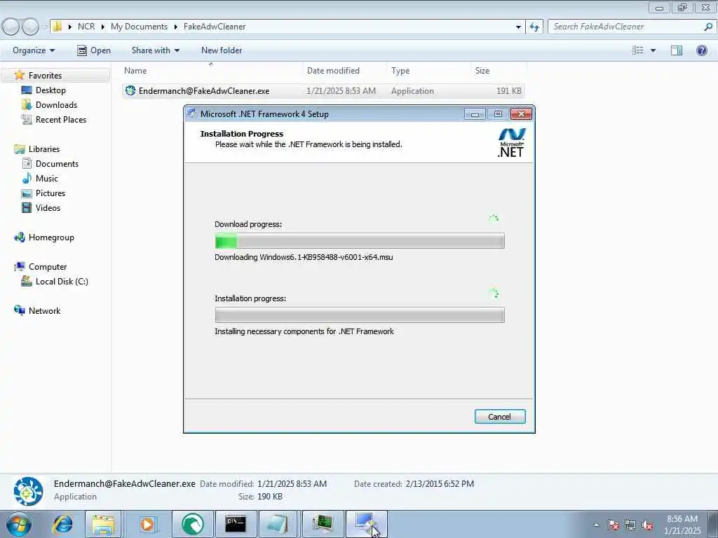Open Explorer help

coord(701,50)
